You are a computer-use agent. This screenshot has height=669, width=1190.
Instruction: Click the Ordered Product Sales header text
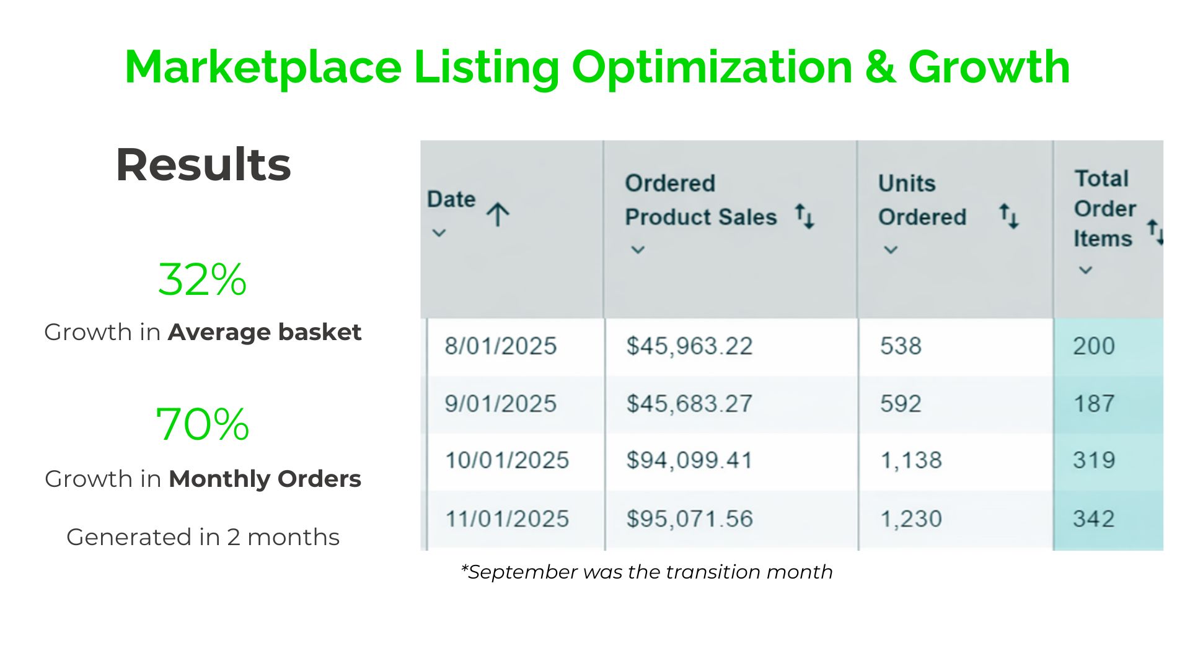pos(700,200)
